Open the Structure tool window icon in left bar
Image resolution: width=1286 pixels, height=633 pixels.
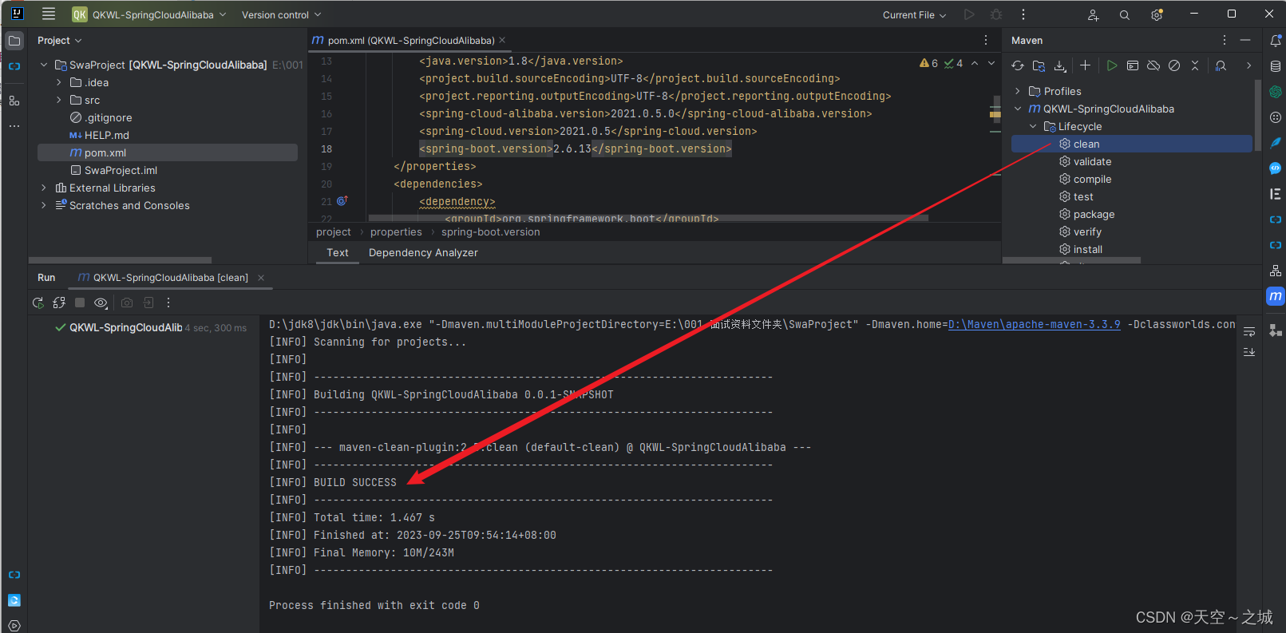(14, 101)
